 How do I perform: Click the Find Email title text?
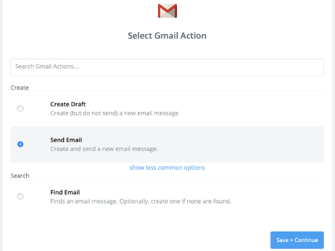(x=65, y=192)
